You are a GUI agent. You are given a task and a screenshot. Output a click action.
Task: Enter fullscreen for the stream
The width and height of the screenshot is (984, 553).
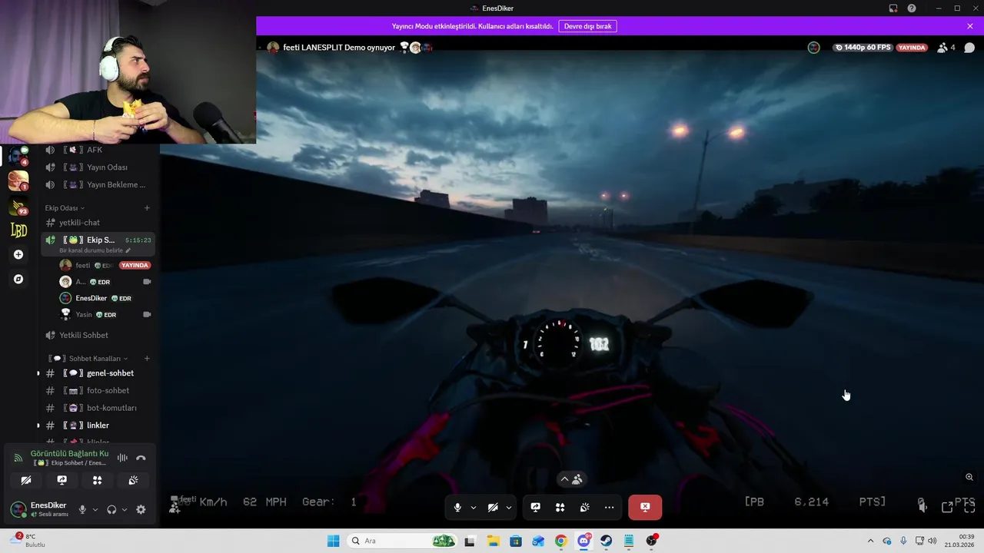pos(969,507)
